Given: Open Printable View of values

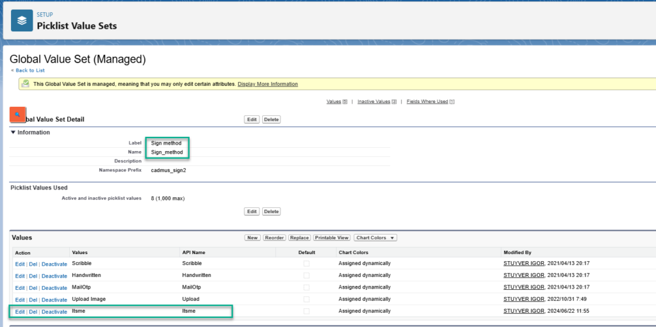Looking at the screenshot, I should 332,237.
